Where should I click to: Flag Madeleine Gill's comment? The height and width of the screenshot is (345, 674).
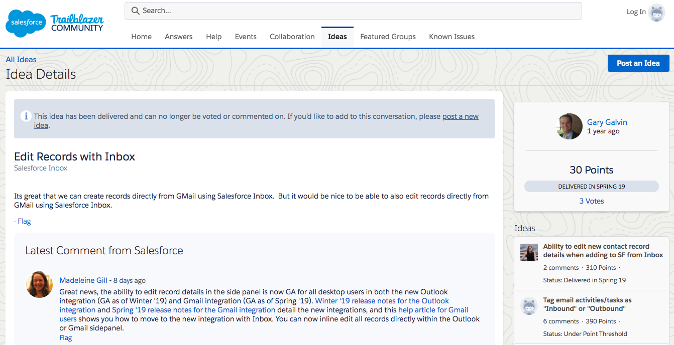tap(66, 337)
